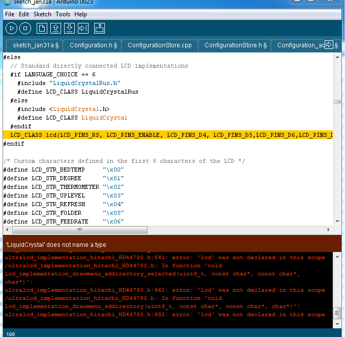The height and width of the screenshot is (337, 345).
Task: Create a new sketch with New icon
Action: 42,29
